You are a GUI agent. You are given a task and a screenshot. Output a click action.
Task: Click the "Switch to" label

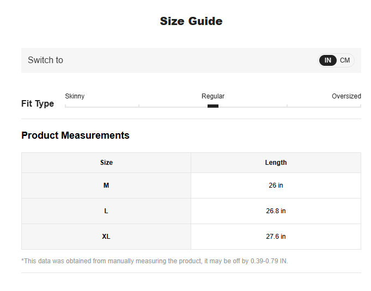pos(45,60)
